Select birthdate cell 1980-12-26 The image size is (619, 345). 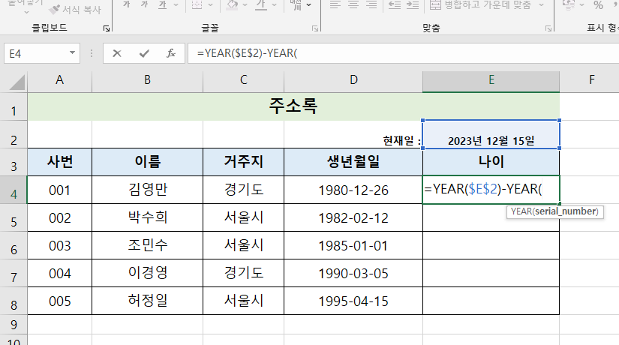pos(353,190)
